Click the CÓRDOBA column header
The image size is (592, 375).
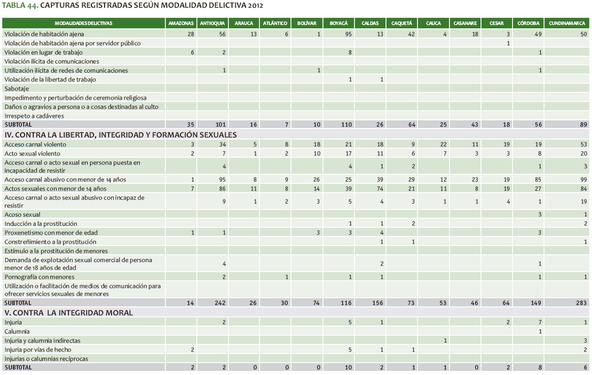click(528, 23)
